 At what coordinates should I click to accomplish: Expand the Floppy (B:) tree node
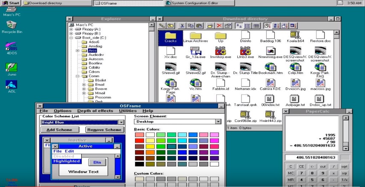(x=71, y=33)
